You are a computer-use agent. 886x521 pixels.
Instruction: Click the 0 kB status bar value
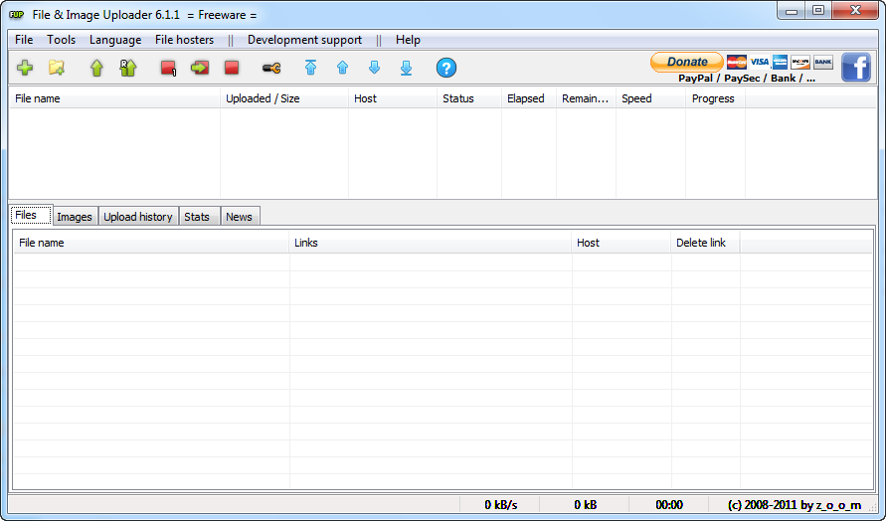coord(586,505)
